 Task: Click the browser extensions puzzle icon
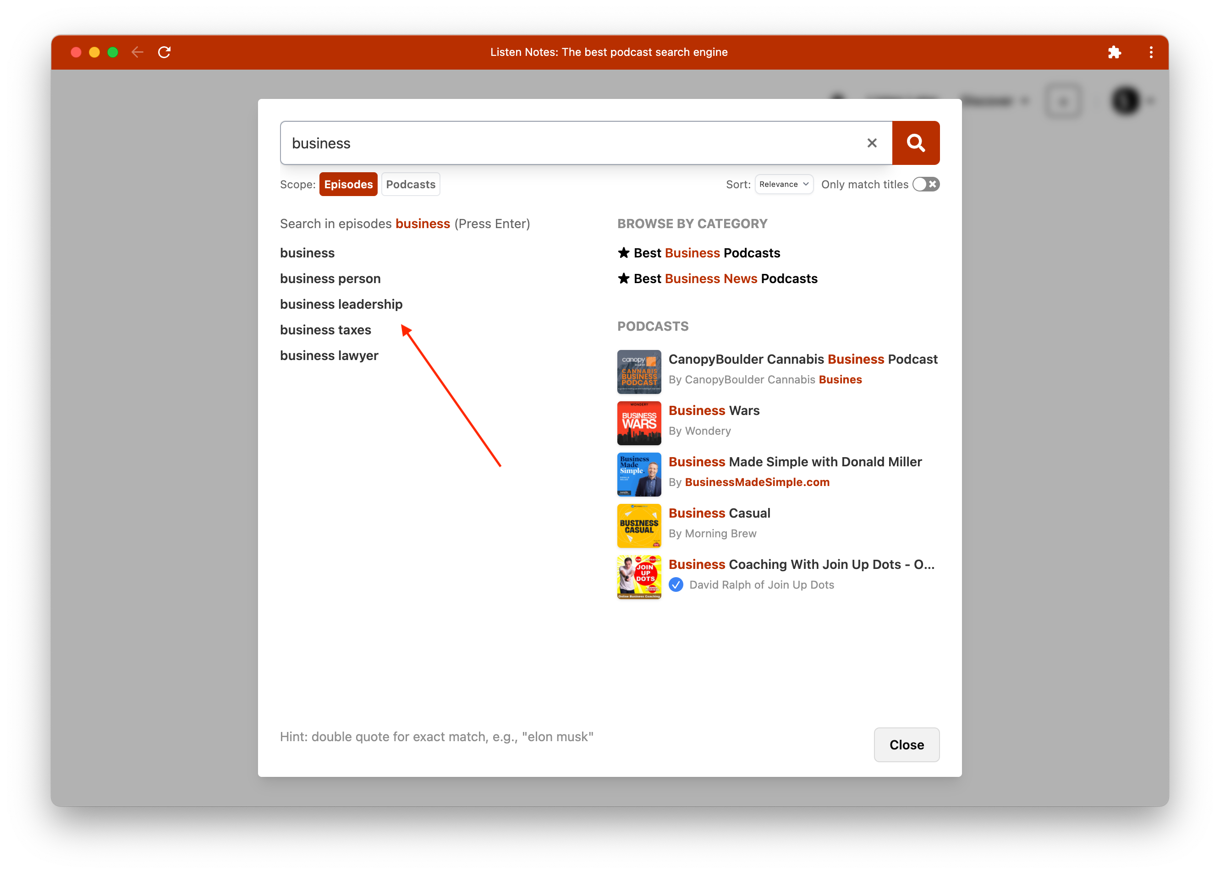coord(1114,52)
